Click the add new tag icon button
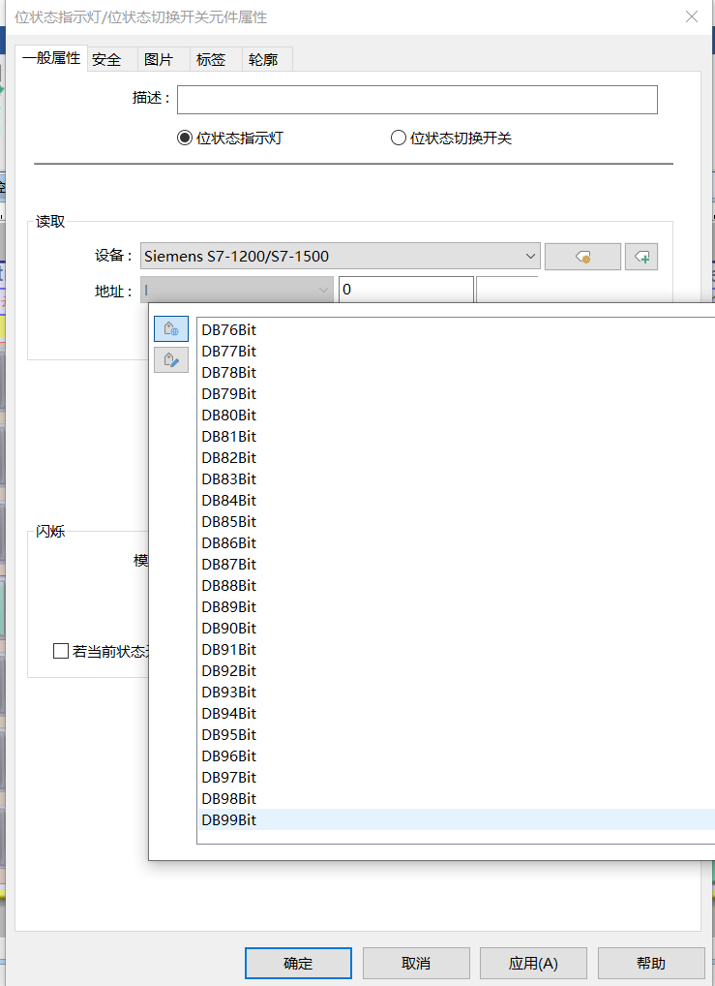 641,257
